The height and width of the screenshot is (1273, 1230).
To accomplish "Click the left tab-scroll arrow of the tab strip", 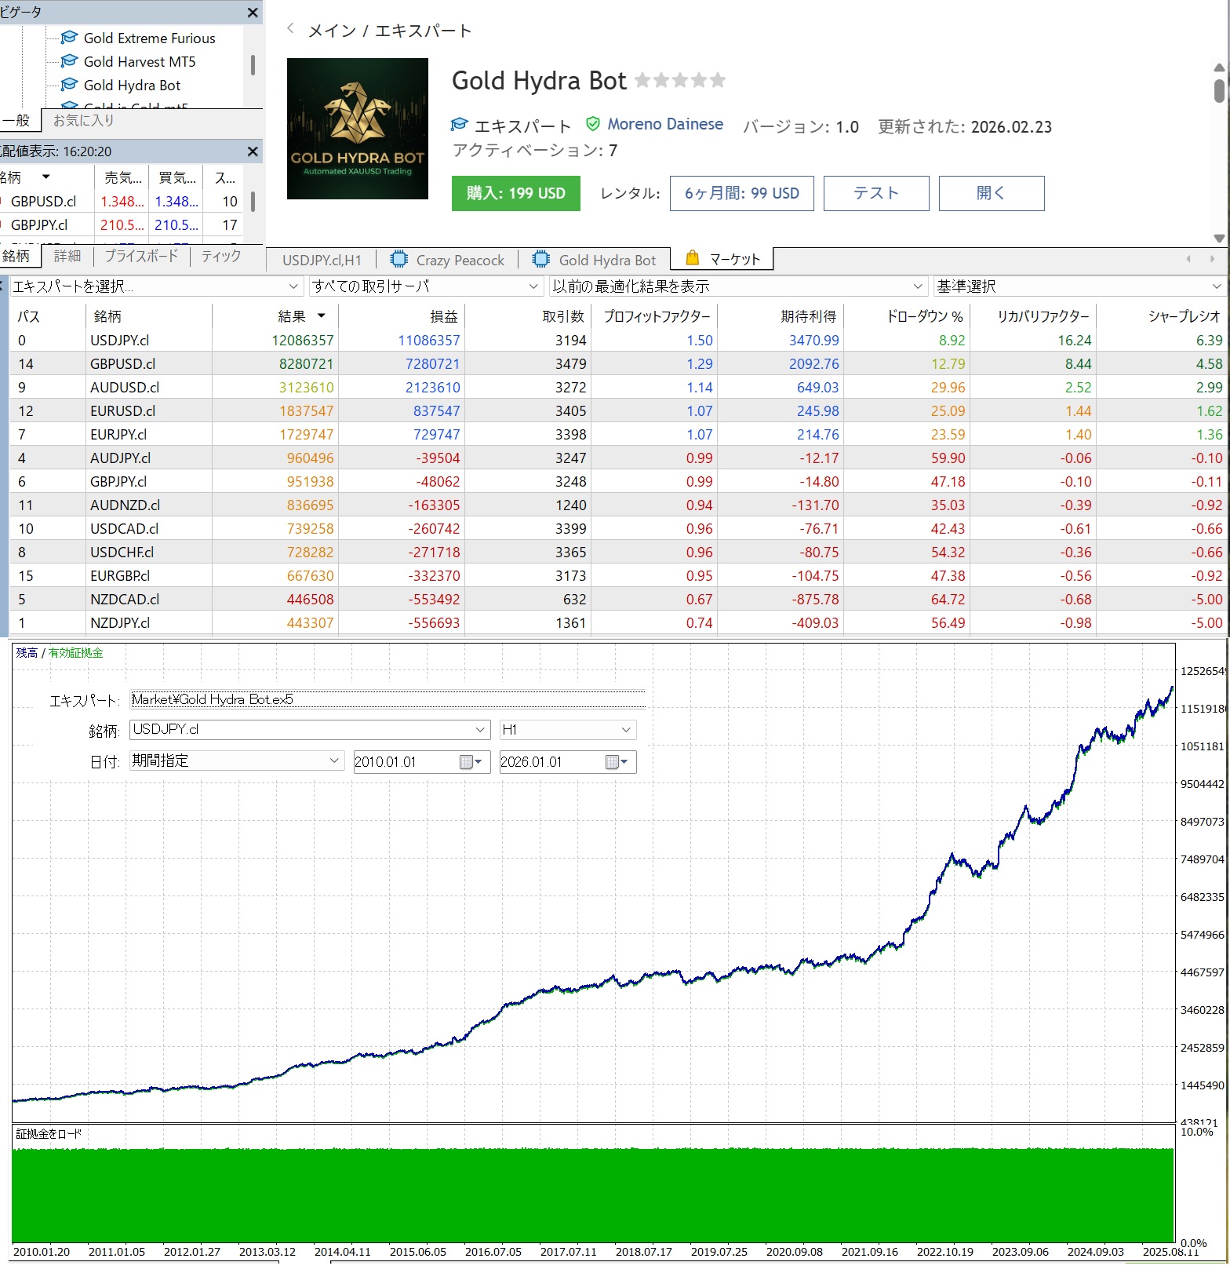I will [1188, 259].
